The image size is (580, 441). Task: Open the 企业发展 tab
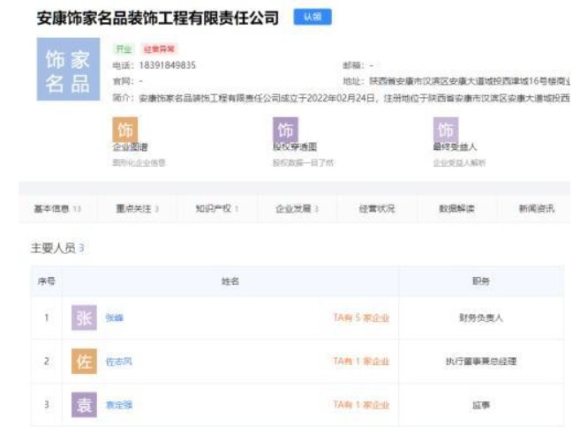click(297, 209)
